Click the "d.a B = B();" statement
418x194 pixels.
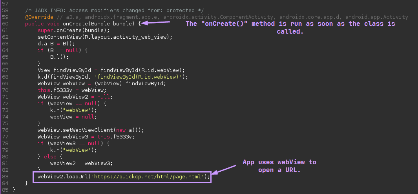[x=57, y=43]
